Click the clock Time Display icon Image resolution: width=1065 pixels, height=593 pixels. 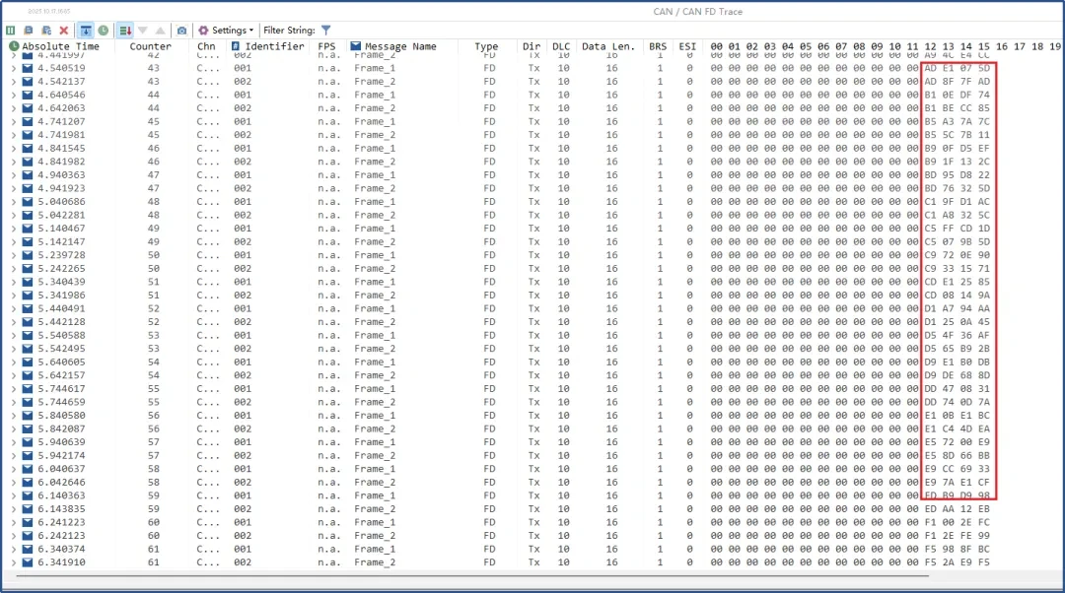click(x=102, y=31)
